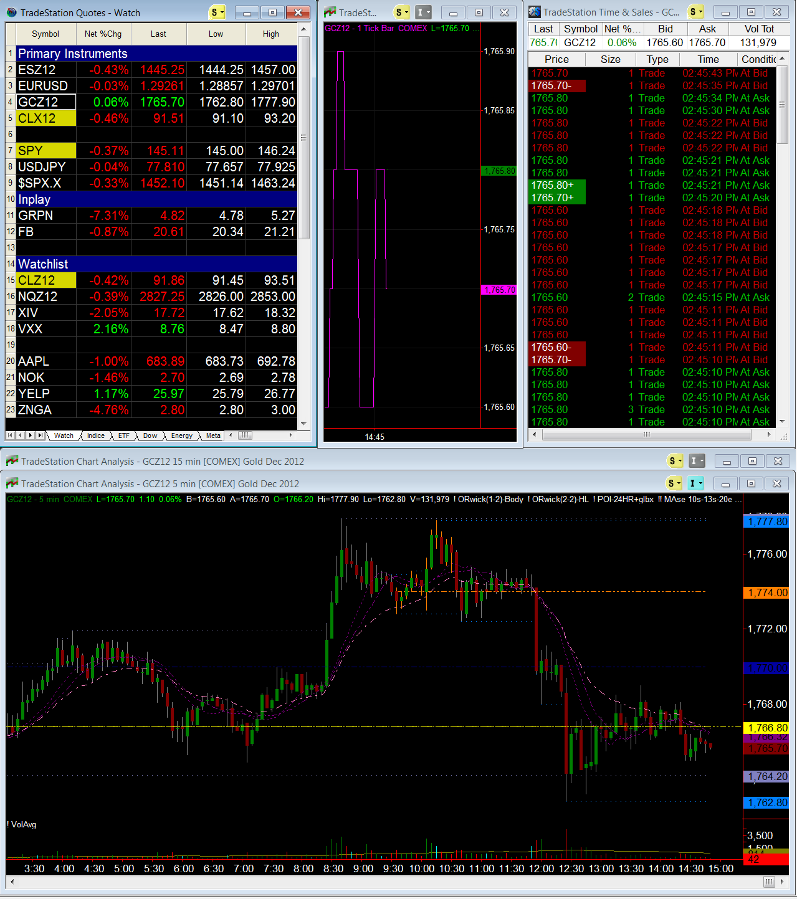Jump to first worksheet tab in Quotes

(11, 435)
